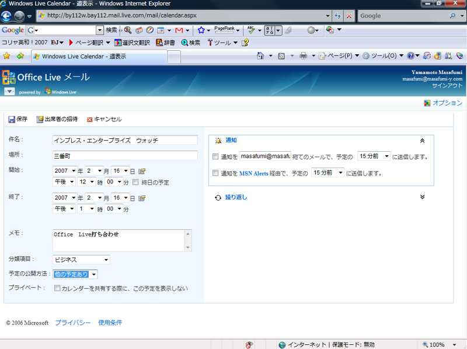The height and width of the screenshot is (349, 467).
Task: Select the Windows Live Calendar tab
Action: coord(99,57)
